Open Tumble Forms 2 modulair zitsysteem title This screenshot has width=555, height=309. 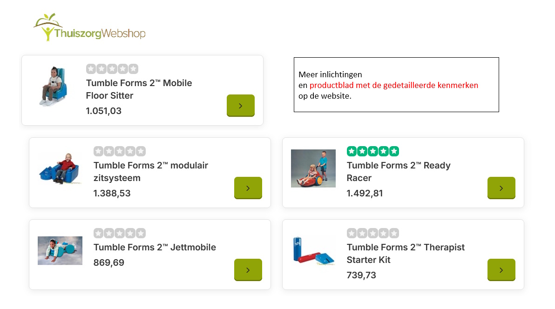(x=150, y=171)
